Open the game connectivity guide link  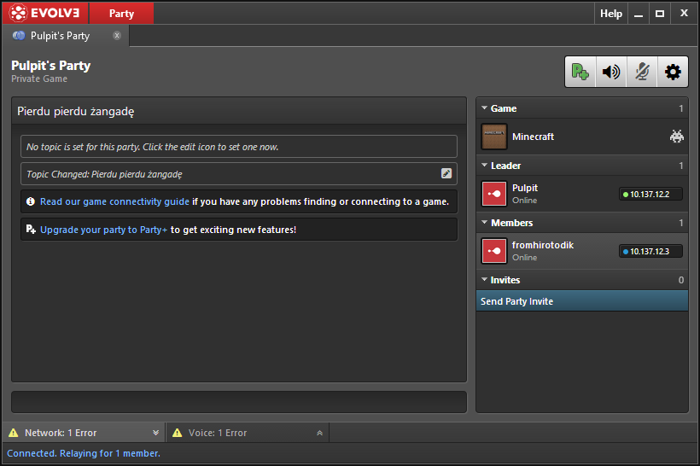114,201
